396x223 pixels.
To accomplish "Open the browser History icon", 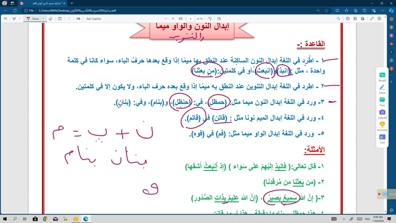I will 365,11.
